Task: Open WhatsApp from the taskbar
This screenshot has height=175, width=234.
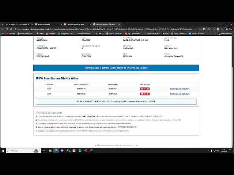Action: tap(68, 151)
